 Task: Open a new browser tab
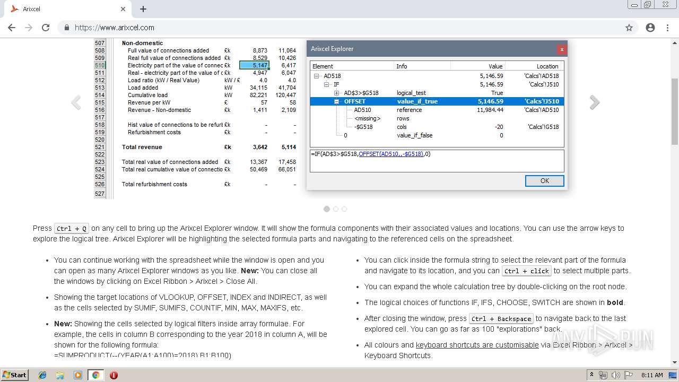coord(143,9)
